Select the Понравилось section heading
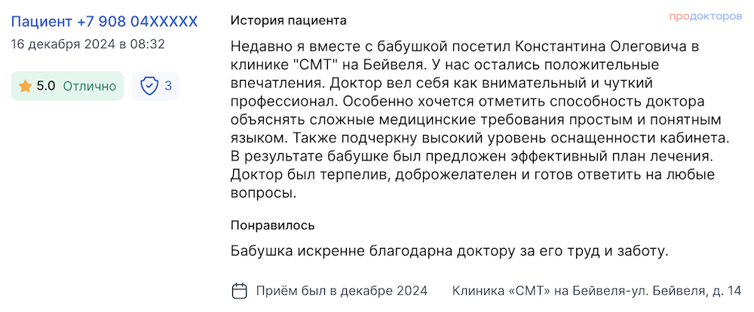754x312 pixels. click(x=273, y=225)
